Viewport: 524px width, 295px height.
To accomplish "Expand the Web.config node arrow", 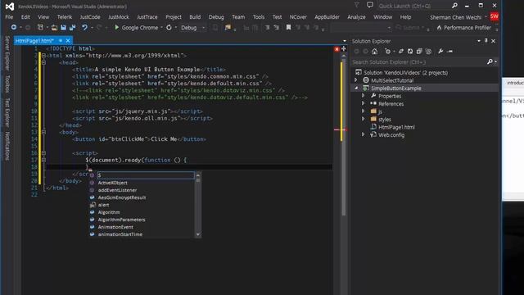I will point(364,134).
